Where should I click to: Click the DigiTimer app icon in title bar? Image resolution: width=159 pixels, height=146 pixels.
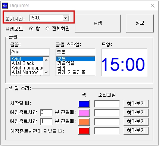(x=5, y=6)
